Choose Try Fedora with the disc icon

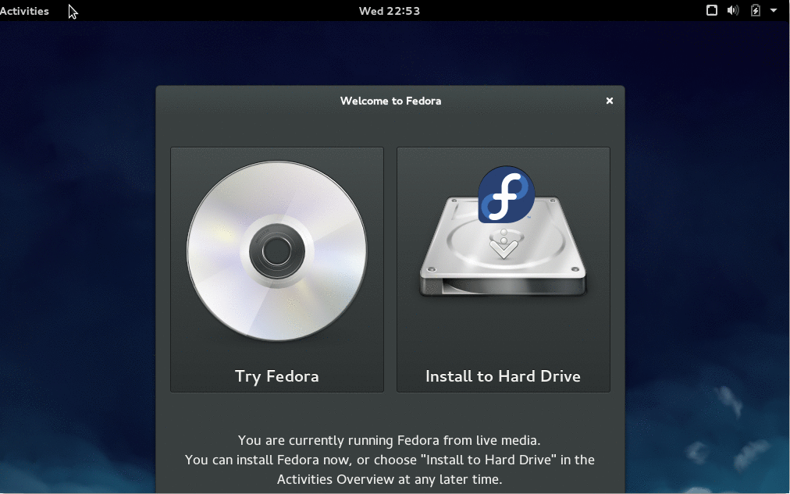pos(277,269)
